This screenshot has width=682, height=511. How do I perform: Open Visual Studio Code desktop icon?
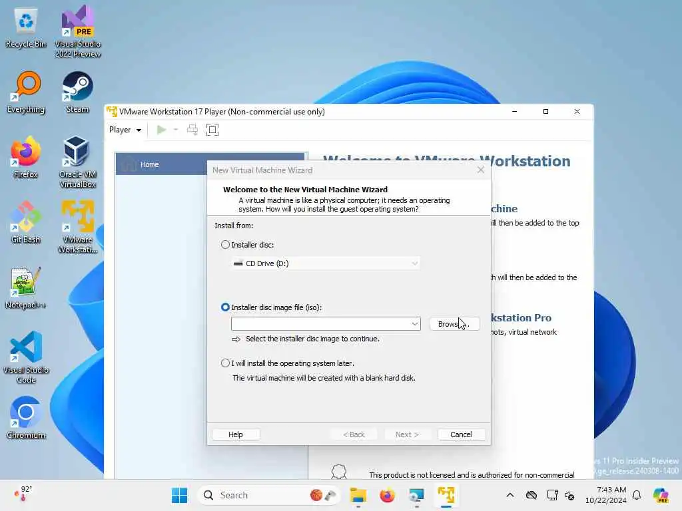click(x=26, y=357)
